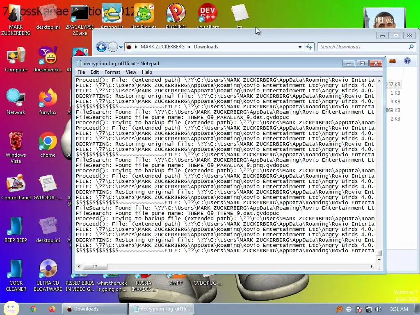
Task: Click log line naming THEME_09_PARALLAX_9.dat.gvdopuc
Action: 183,117
